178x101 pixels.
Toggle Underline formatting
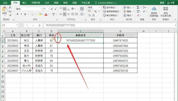pyautogui.click(x=25, y=14)
